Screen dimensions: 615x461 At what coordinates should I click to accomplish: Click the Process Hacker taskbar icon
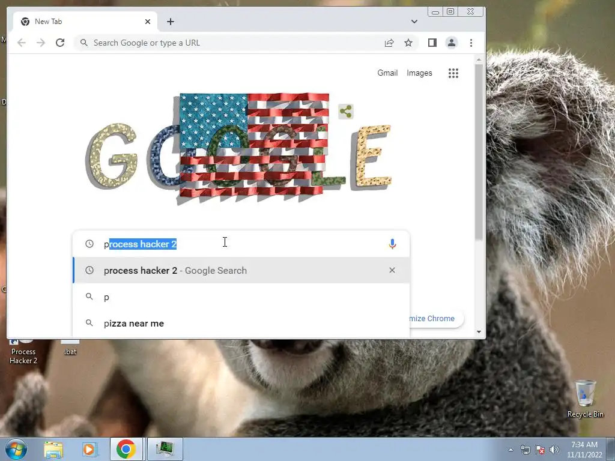click(165, 449)
